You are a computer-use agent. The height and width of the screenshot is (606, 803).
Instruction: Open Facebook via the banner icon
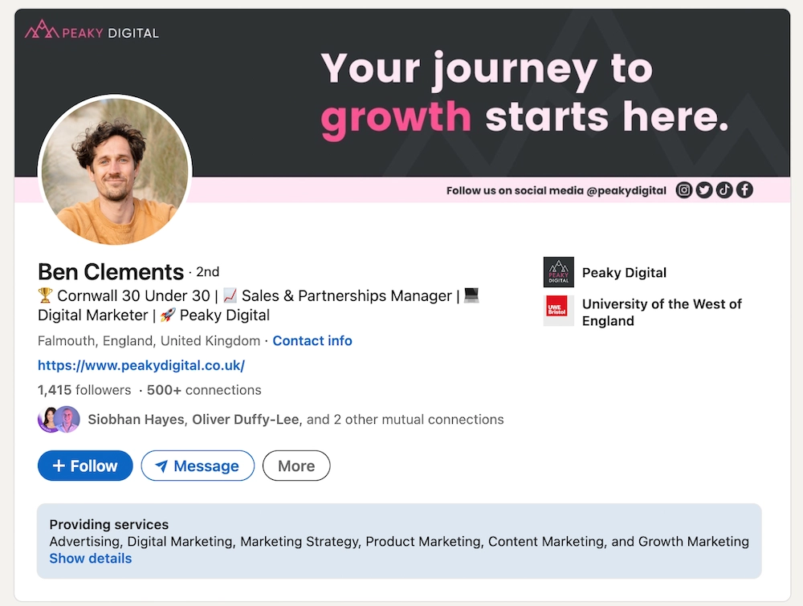tap(744, 189)
